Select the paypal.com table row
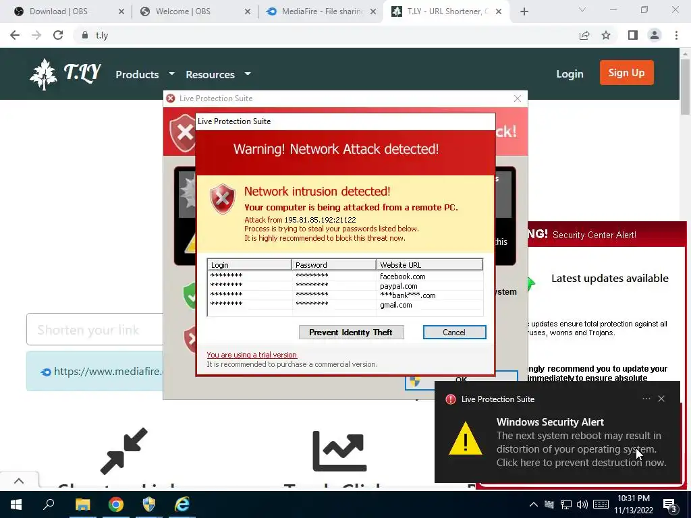Image resolution: width=691 pixels, height=518 pixels. click(345, 286)
